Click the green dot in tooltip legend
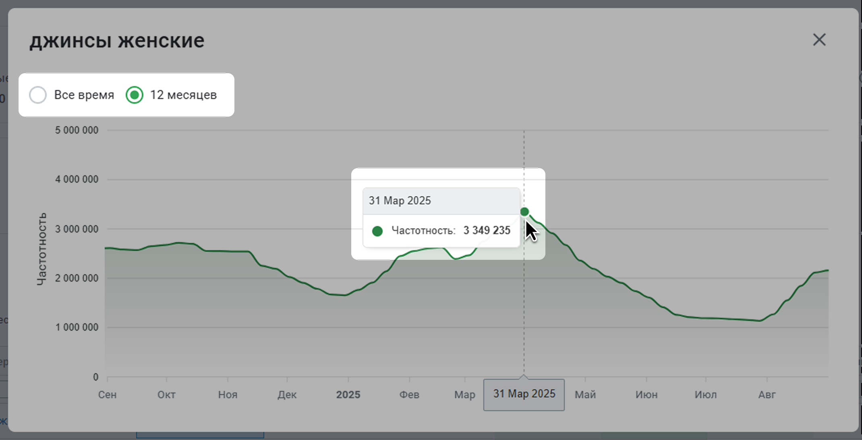The height and width of the screenshot is (440, 862). coord(377,231)
